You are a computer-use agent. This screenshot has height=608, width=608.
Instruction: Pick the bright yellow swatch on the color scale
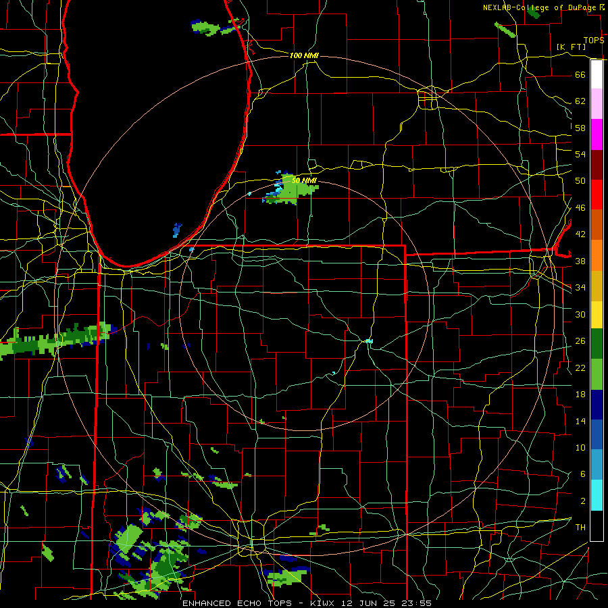[x=597, y=315]
